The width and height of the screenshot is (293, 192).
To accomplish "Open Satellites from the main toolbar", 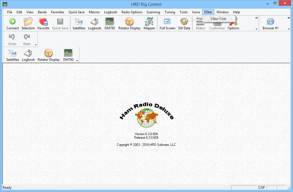I will (x=79, y=22).
